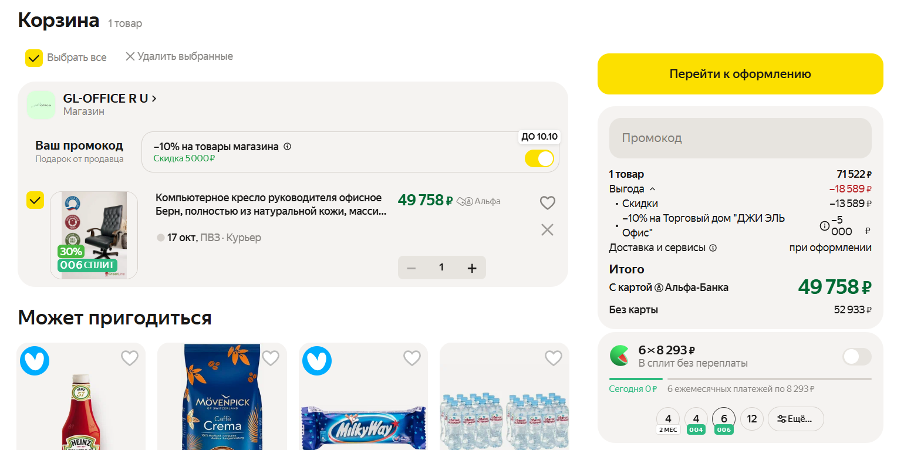The height and width of the screenshot is (450, 904).
Task: Add the office chair to favorites
Action: pyautogui.click(x=547, y=203)
